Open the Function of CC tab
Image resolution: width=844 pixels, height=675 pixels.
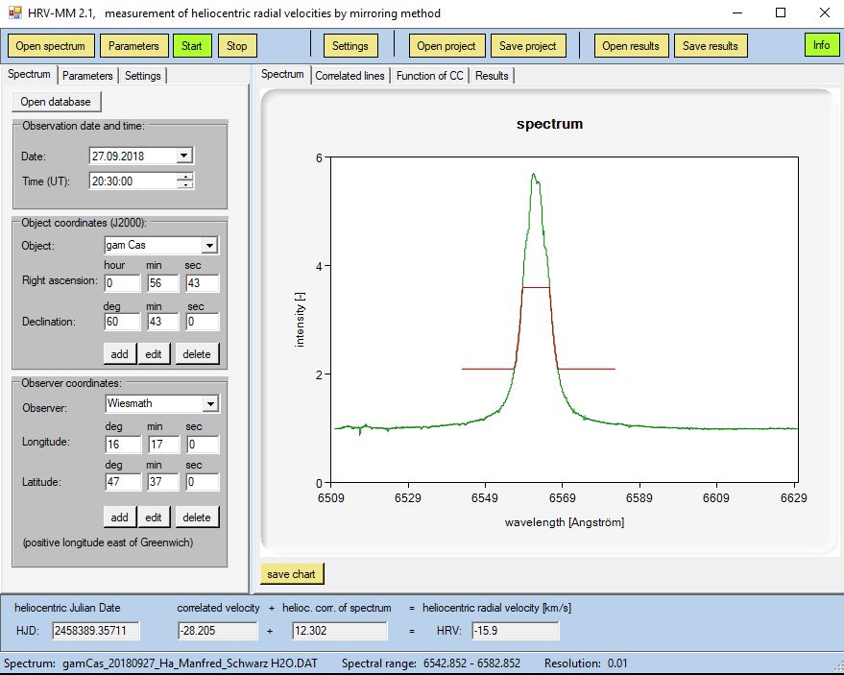pos(429,75)
